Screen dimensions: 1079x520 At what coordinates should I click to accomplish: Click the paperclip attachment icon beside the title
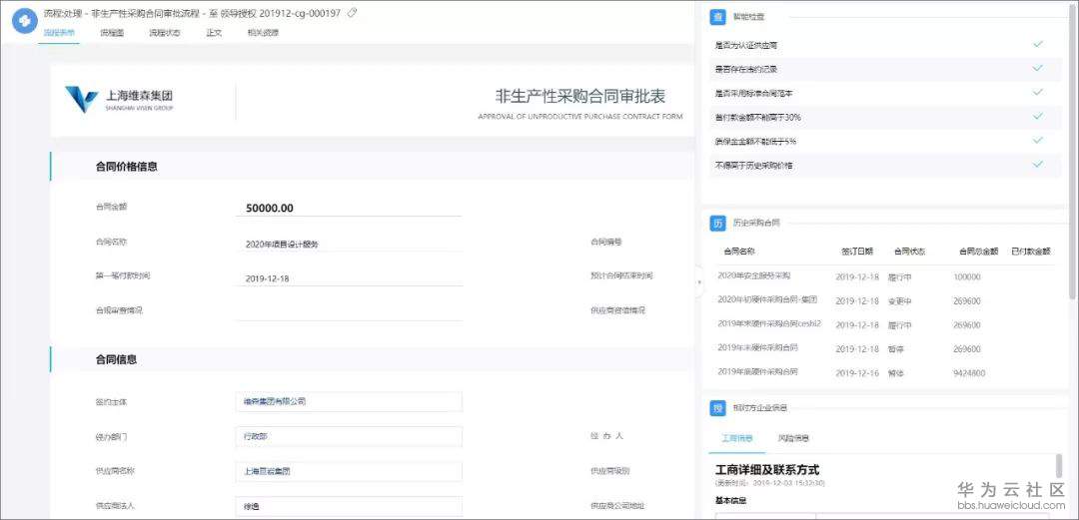[x=352, y=12]
